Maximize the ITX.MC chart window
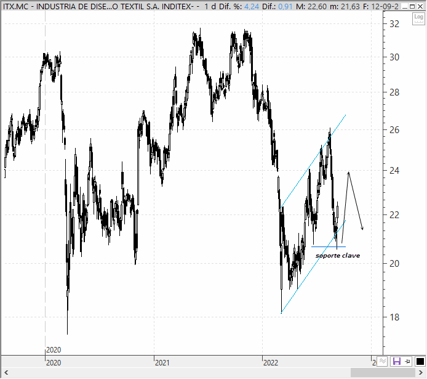Image resolution: width=427 pixels, height=379 pixels. coord(412,6)
